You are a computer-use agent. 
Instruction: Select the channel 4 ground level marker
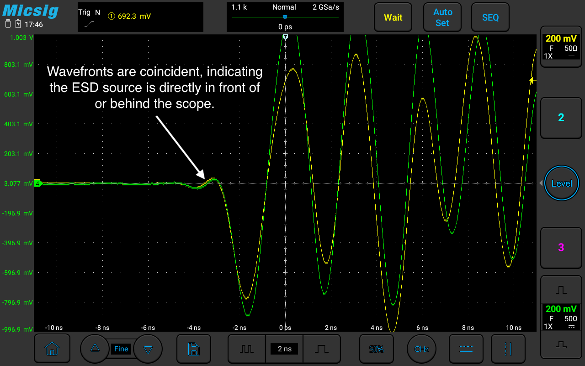[x=38, y=183]
